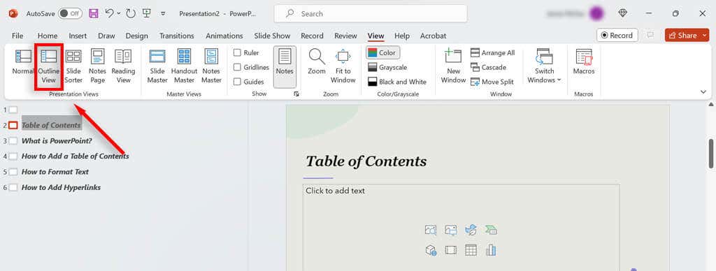This screenshot has height=271, width=716.
Task: Toggle the Notes pane button
Action: coord(285,66)
